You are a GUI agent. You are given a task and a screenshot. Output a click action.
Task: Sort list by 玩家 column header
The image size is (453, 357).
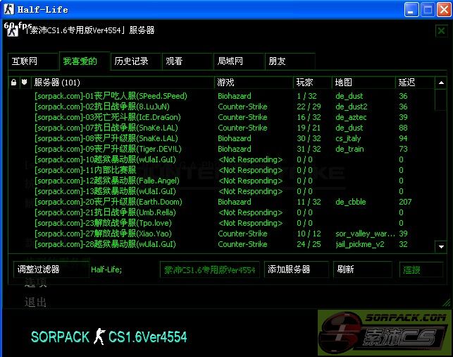pos(304,83)
